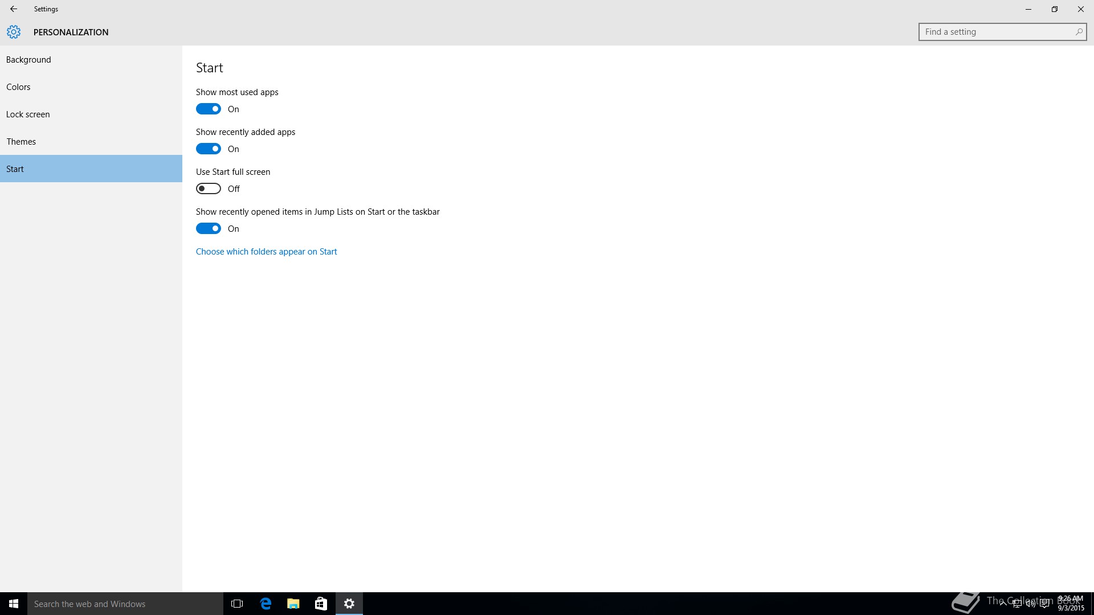Open Action Center notifications icon
The height and width of the screenshot is (615, 1094).
coord(1044,604)
